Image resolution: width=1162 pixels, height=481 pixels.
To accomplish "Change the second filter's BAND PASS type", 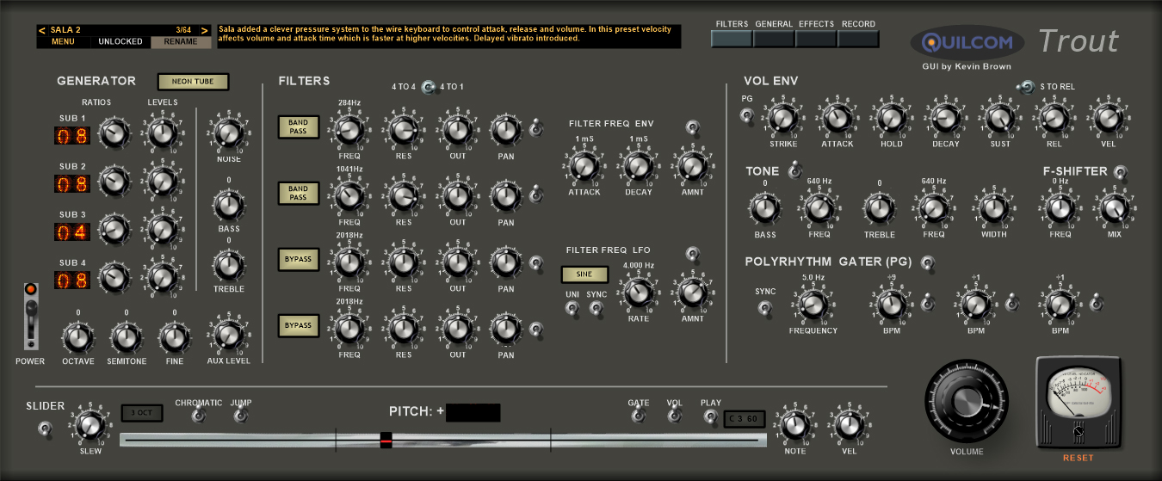I will 298,193.
